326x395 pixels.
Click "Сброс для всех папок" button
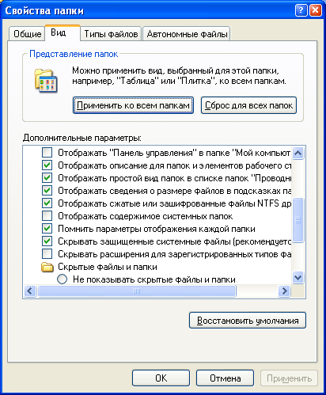tap(248, 105)
